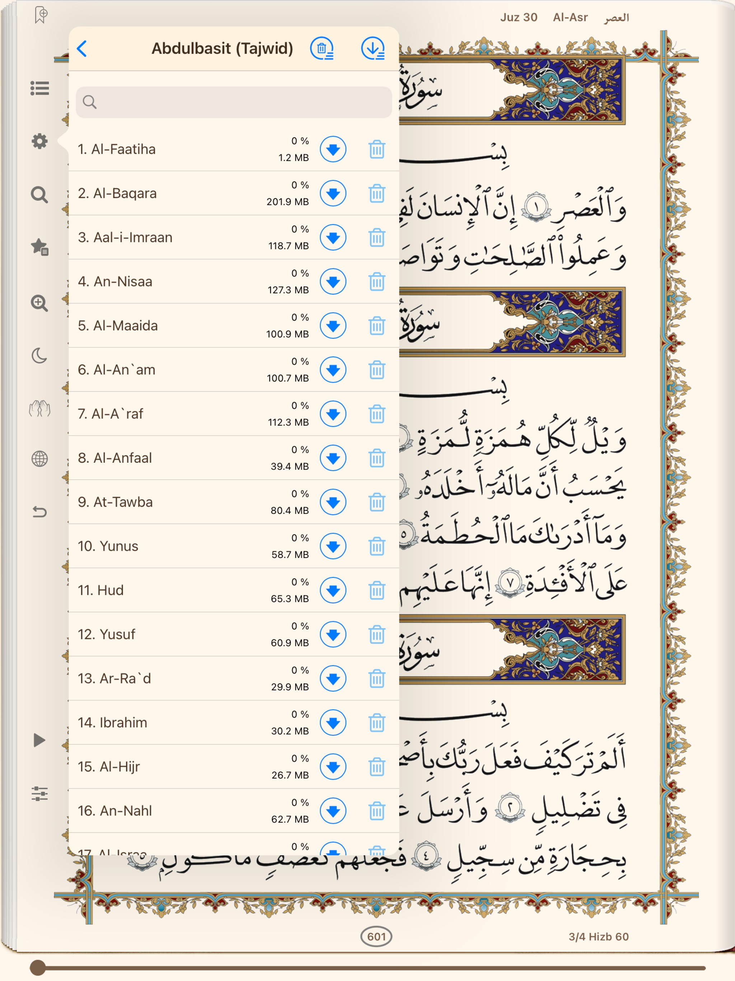735x981 pixels.
Task: Open audio options sliders icon
Action: pos(39,794)
